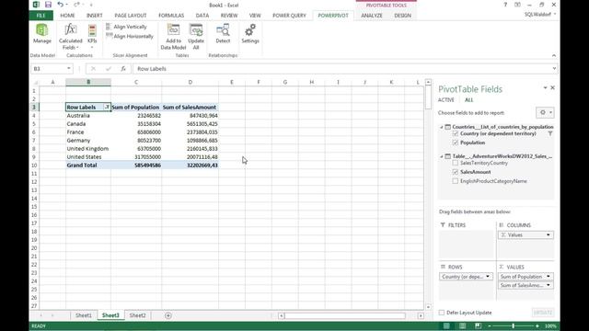Select all cells via the corner button

click(x=36, y=82)
